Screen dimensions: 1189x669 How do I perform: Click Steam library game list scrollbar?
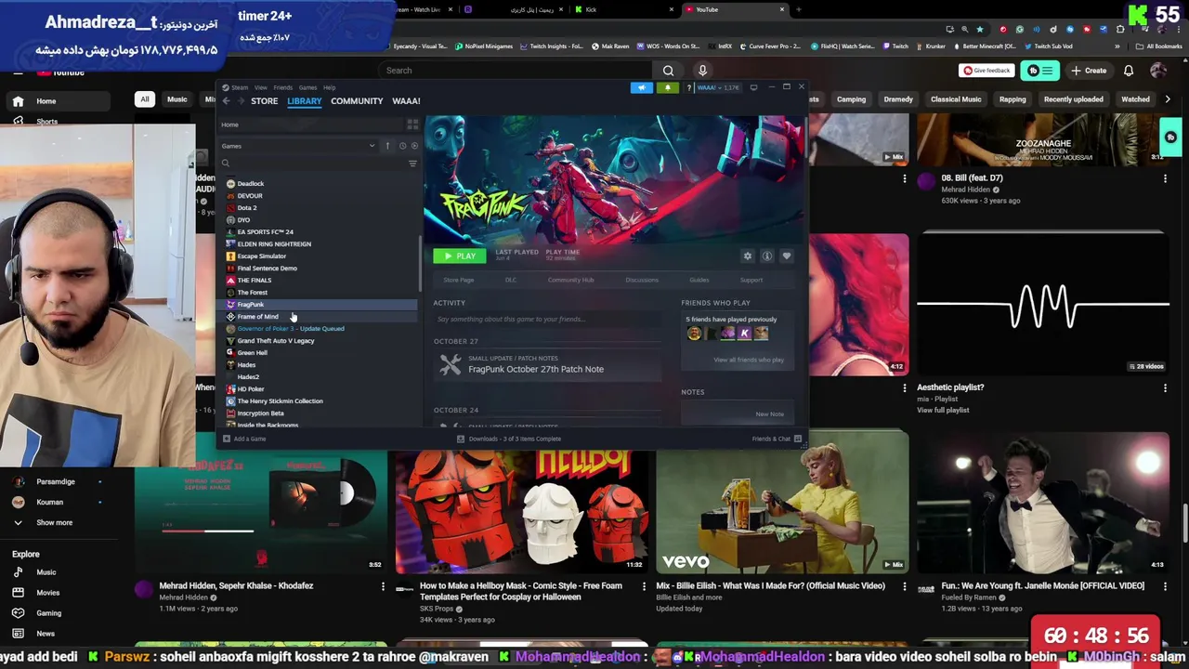click(x=421, y=265)
